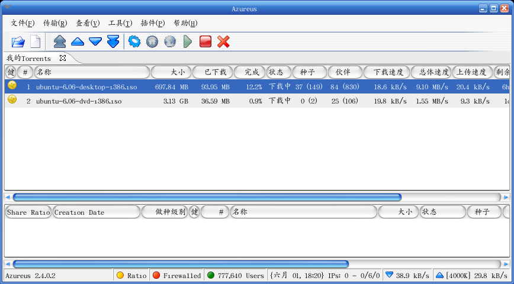The image size is (514, 284).
Task: Remove torrent with red X icon
Action: [223, 41]
